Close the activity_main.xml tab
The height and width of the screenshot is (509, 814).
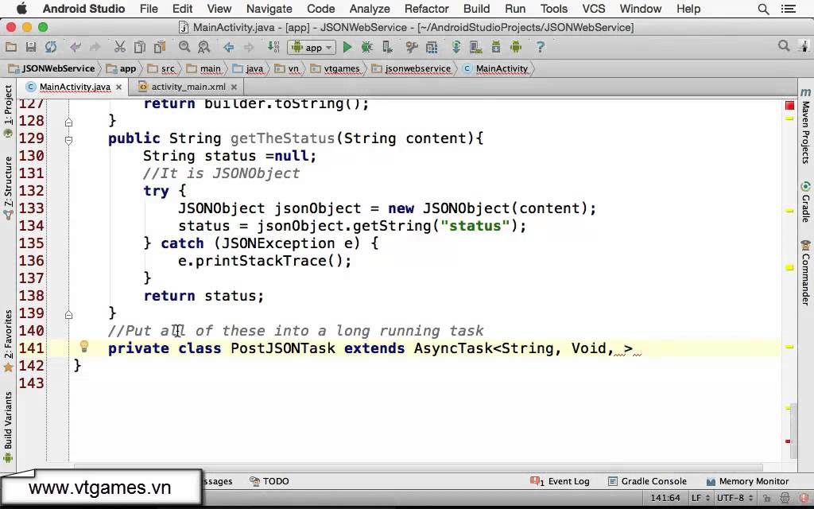(235, 87)
